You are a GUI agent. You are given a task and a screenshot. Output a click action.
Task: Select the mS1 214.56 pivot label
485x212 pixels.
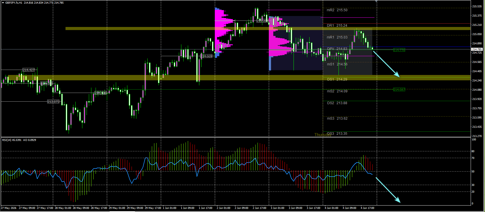tap(337, 64)
